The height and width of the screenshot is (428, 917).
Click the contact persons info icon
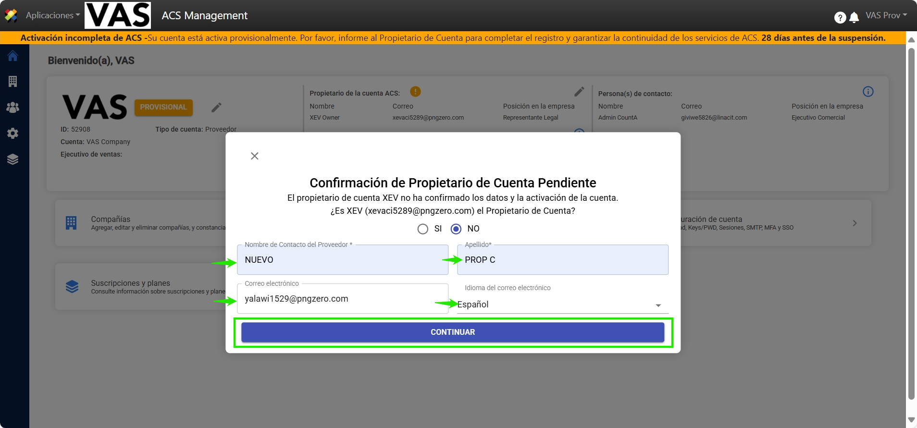tap(868, 92)
